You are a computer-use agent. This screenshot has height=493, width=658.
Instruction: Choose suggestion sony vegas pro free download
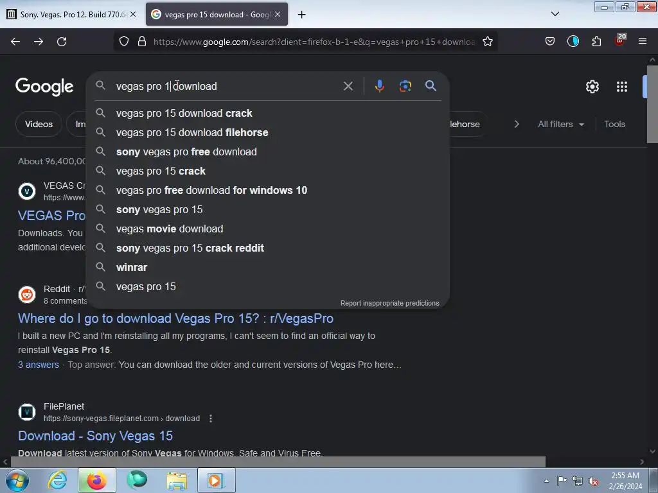pos(268,151)
